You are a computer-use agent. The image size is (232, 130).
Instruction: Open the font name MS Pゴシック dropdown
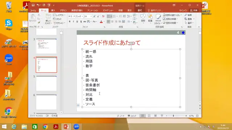point(82,16)
